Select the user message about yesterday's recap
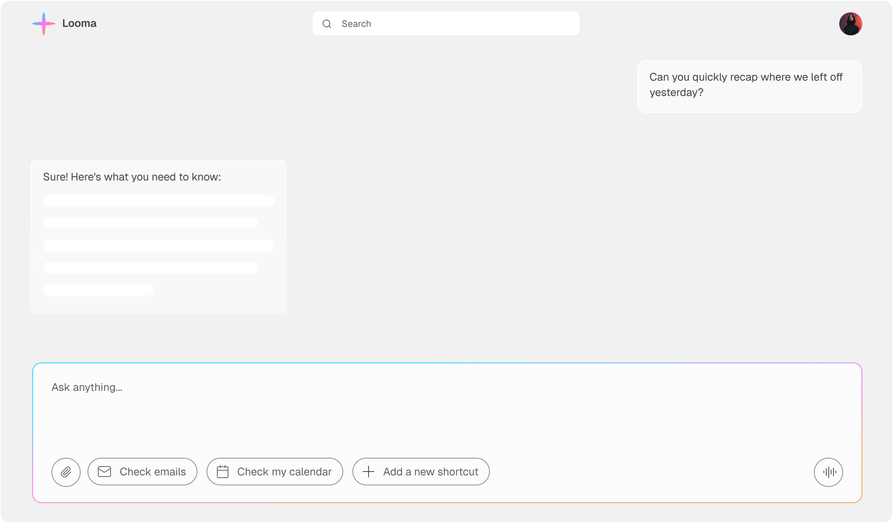 [x=746, y=85]
